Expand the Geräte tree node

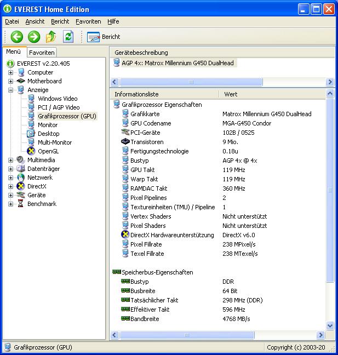10,195
